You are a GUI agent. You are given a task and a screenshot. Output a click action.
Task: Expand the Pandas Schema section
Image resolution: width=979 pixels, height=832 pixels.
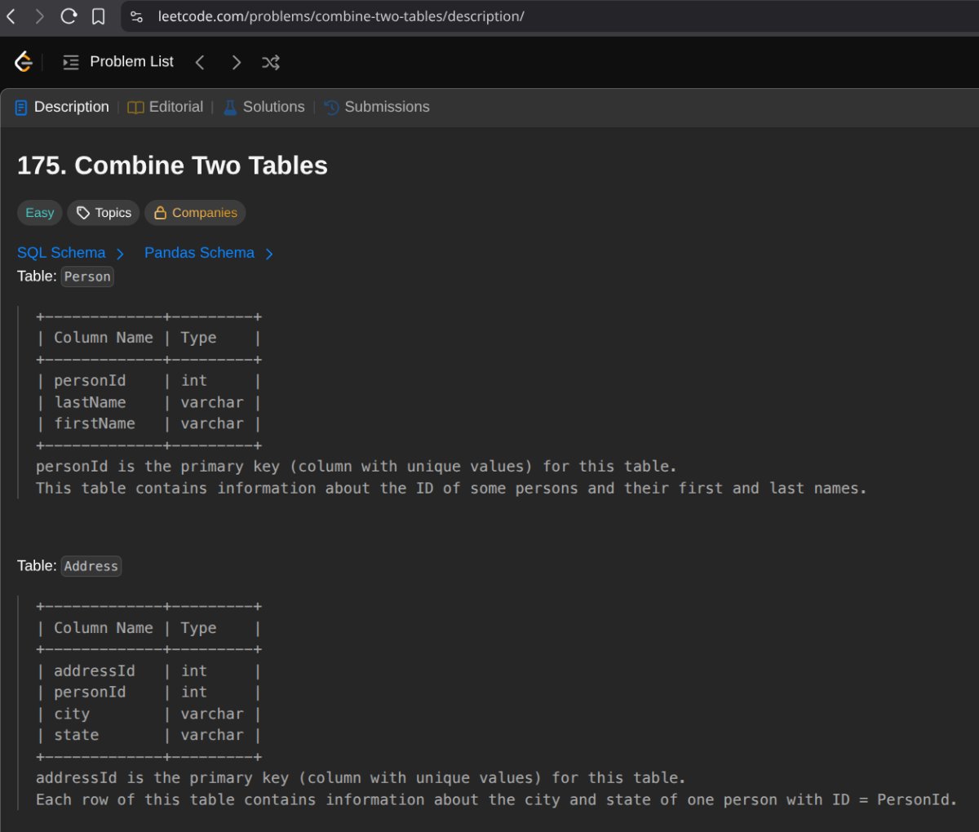click(208, 253)
